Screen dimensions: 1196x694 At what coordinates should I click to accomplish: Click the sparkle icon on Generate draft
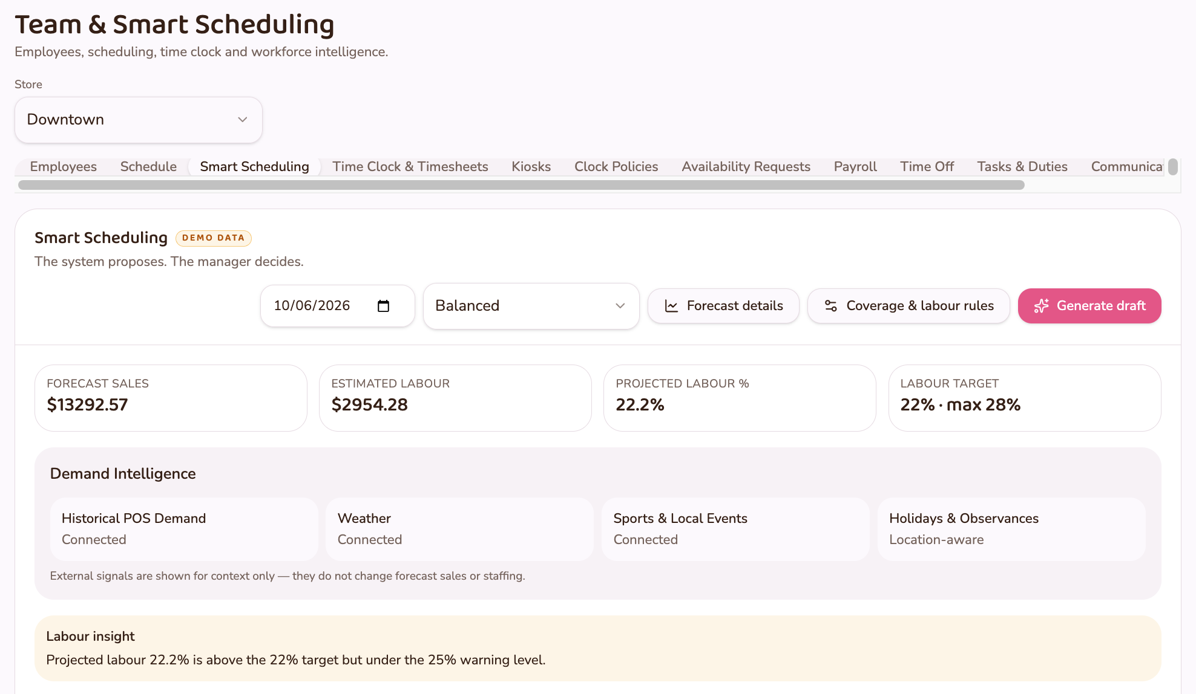[1042, 306]
